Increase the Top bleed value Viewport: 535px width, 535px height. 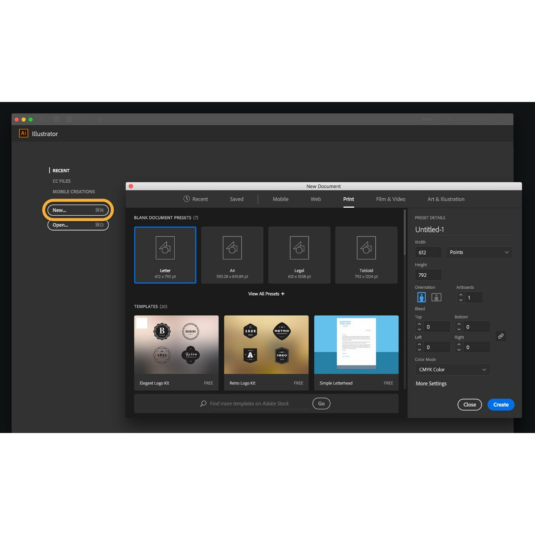419,324
